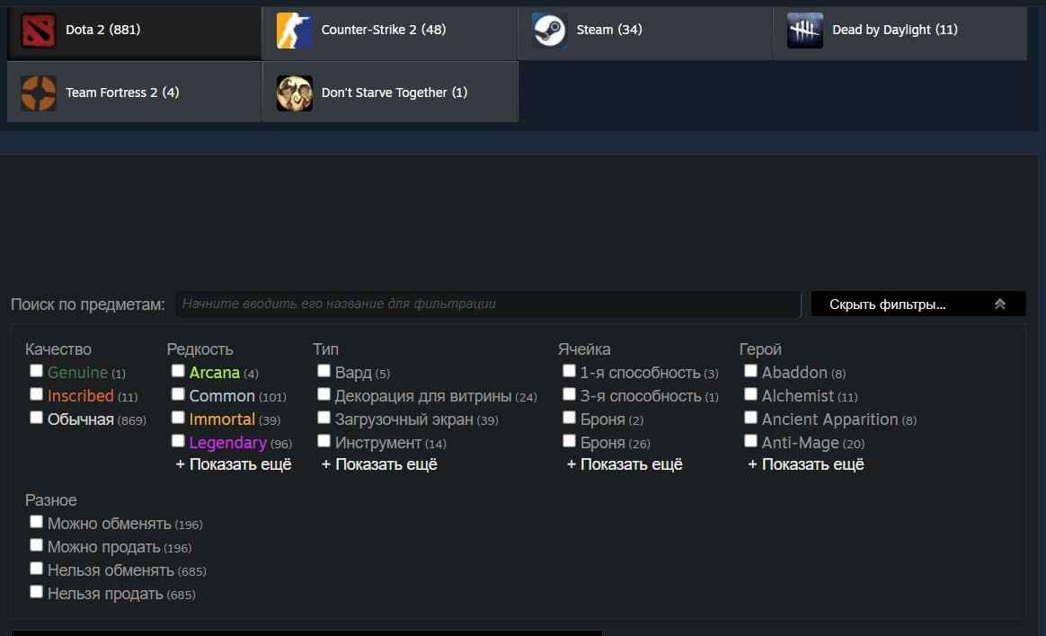Check the Common rarity filter
Image resolution: width=1046 pixels, height=636 pixels.
(x=177, y=394)
